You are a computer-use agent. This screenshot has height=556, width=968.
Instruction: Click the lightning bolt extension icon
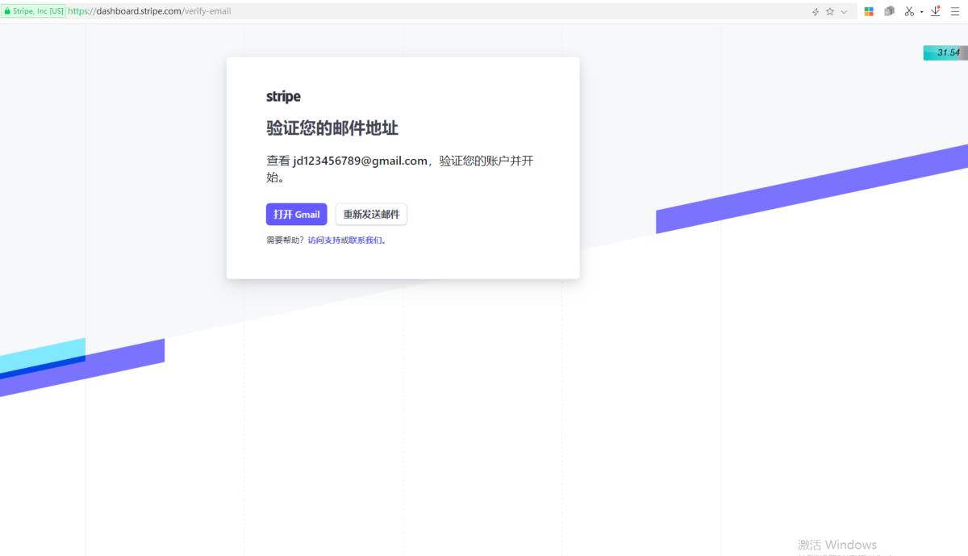pyautogui.click(x=816, y=11)
